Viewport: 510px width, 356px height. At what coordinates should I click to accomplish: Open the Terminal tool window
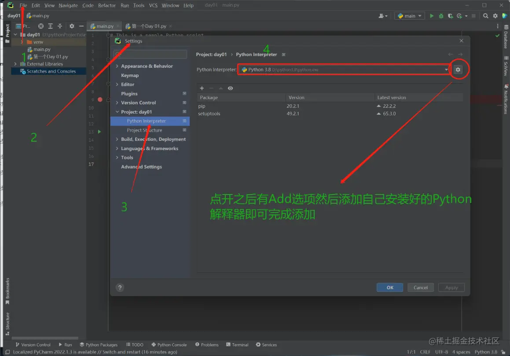tap(237, 345)
